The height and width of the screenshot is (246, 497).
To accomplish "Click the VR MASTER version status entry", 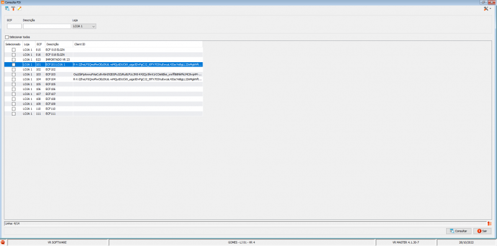I will pyautogui.click(x=406, y=242).
